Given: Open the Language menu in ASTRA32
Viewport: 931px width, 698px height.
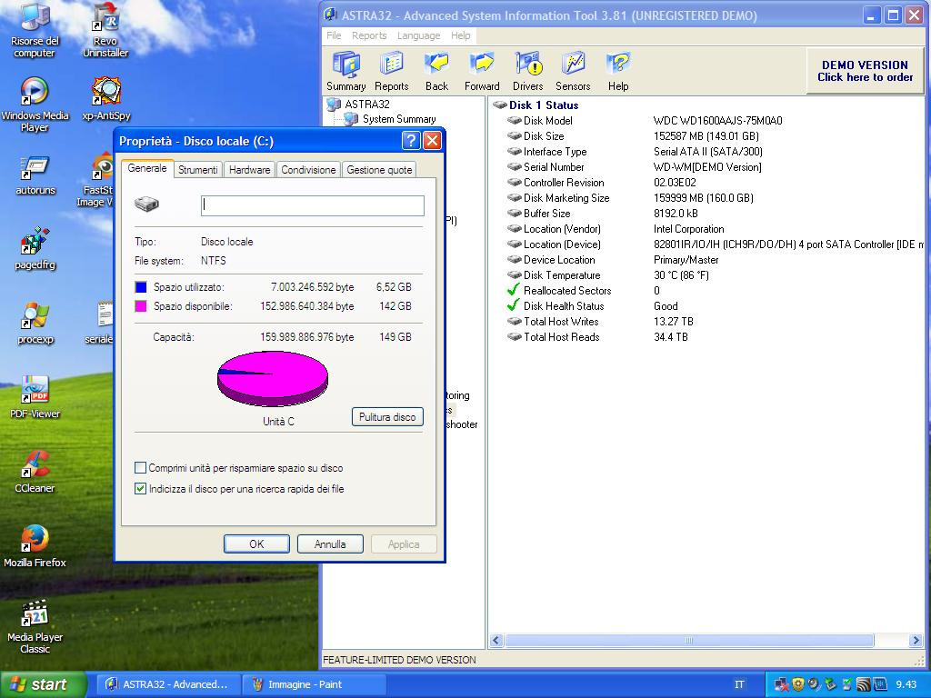Looking at the screenshot, I should pos(418,35).
